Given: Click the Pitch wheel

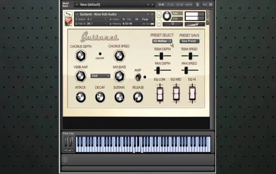Looking at the screenshot, I should (66, 142).
